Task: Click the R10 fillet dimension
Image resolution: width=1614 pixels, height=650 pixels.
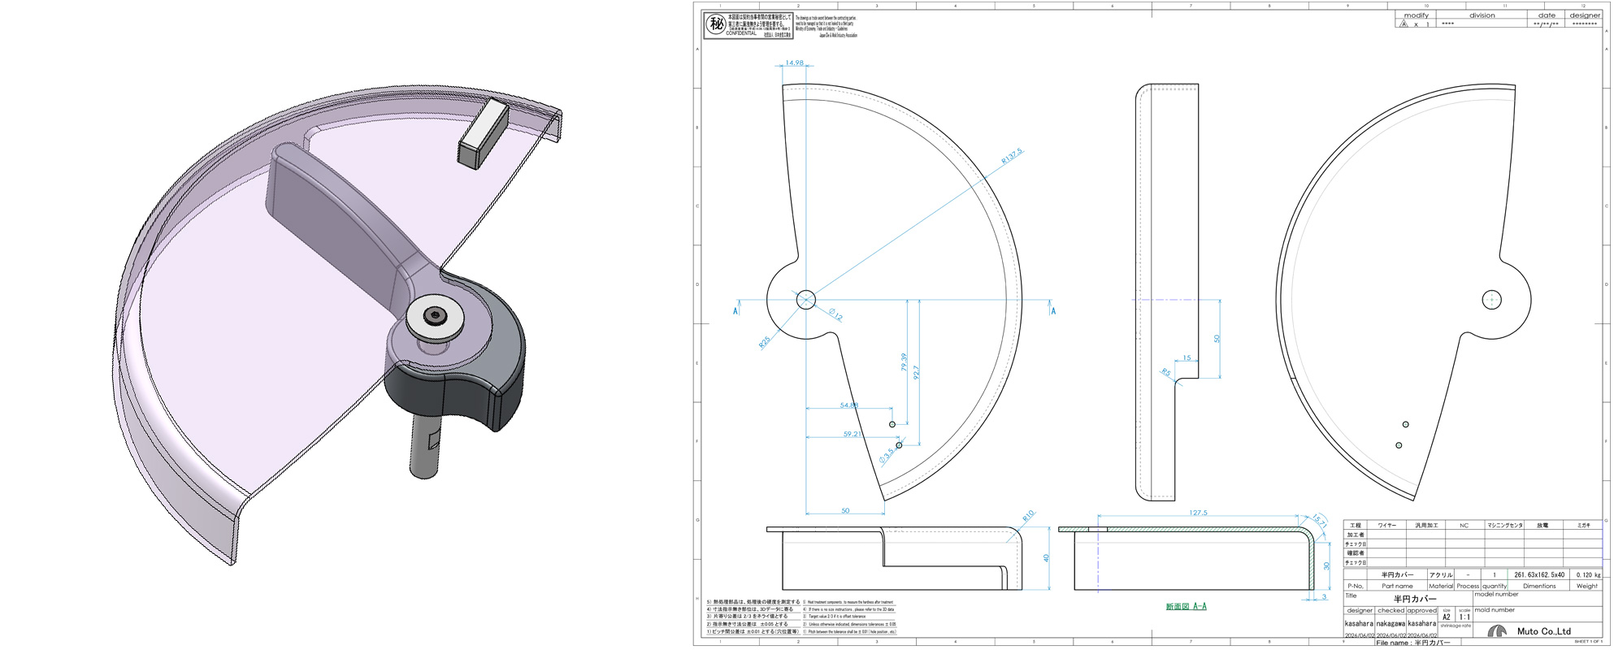Action: pos(1028,516)
